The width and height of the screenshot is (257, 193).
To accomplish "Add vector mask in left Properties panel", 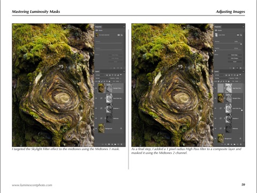I will coord(122,35).
